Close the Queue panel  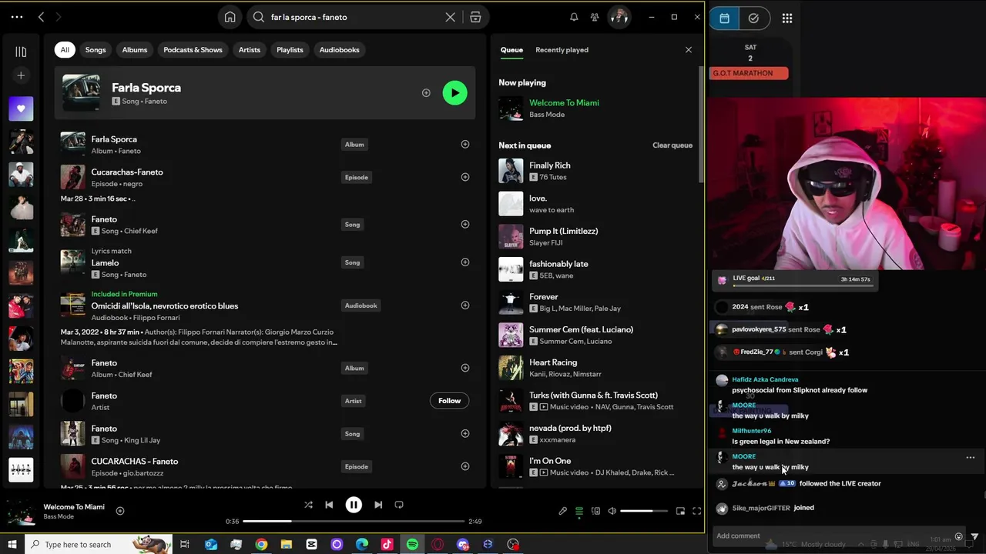click(689, 50)
